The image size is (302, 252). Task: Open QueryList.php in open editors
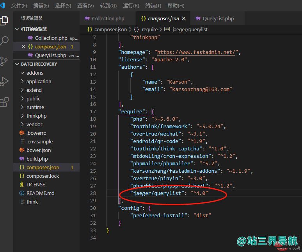(x=46, y=55)
